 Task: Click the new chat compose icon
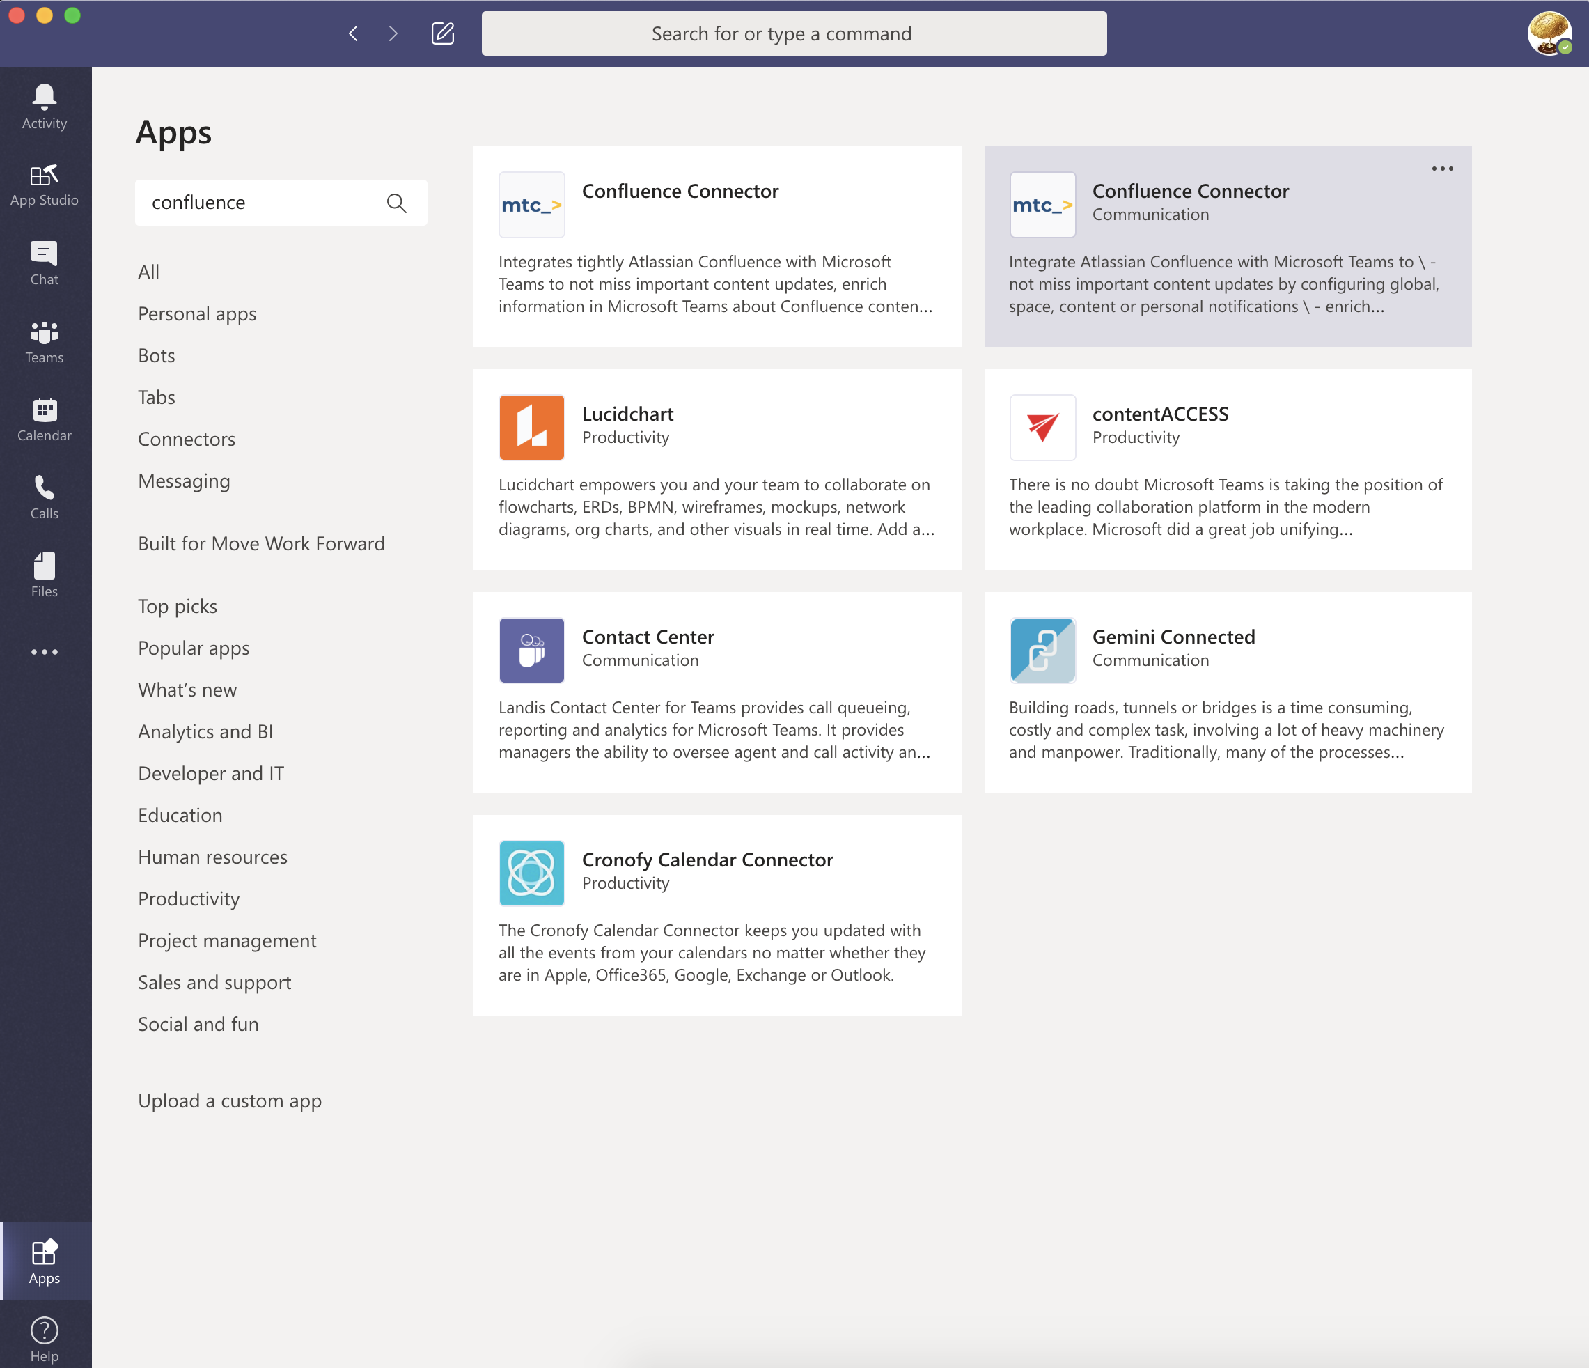pyautogui.click(x=442, y=33)
